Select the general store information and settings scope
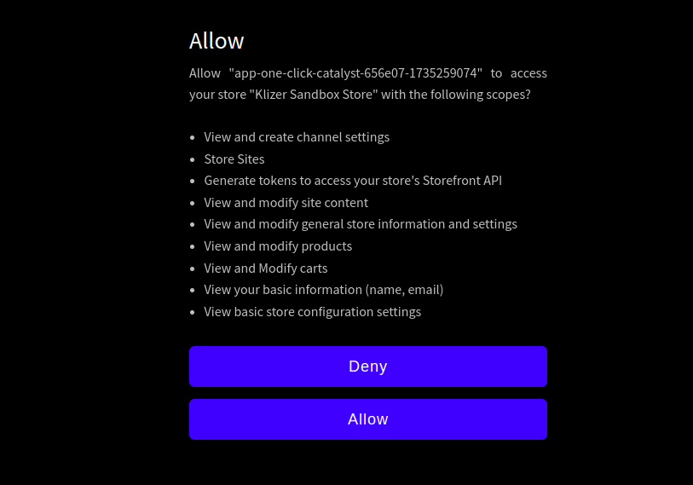 (361, 224)
